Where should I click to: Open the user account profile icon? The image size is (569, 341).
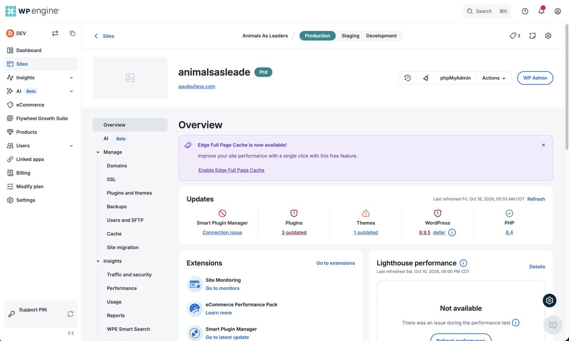pos(558,11)
